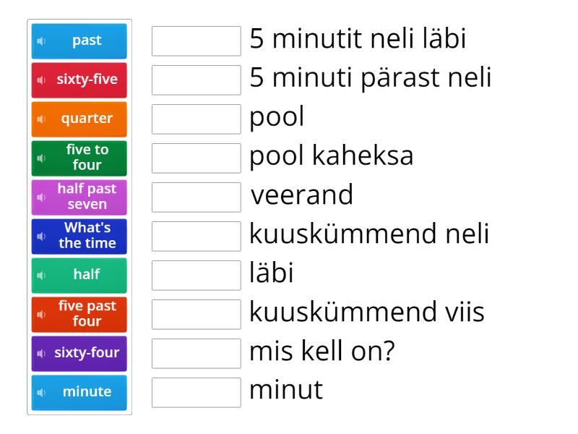Select the purple 'sixty-four' word tile
Viewport: 578px width, 434px height.
86,354
